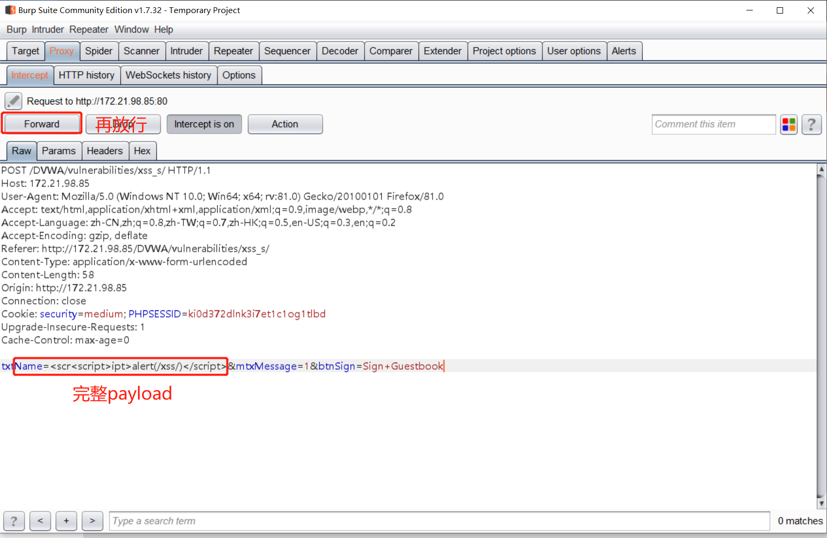This screenshot has height=538, width=827.
Task: Open the colored highlight picker icon
Action: 789,124
